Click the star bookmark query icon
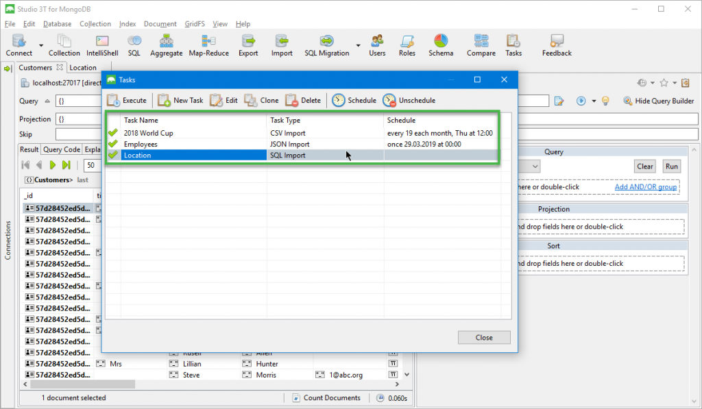 [x=664, y=83]
